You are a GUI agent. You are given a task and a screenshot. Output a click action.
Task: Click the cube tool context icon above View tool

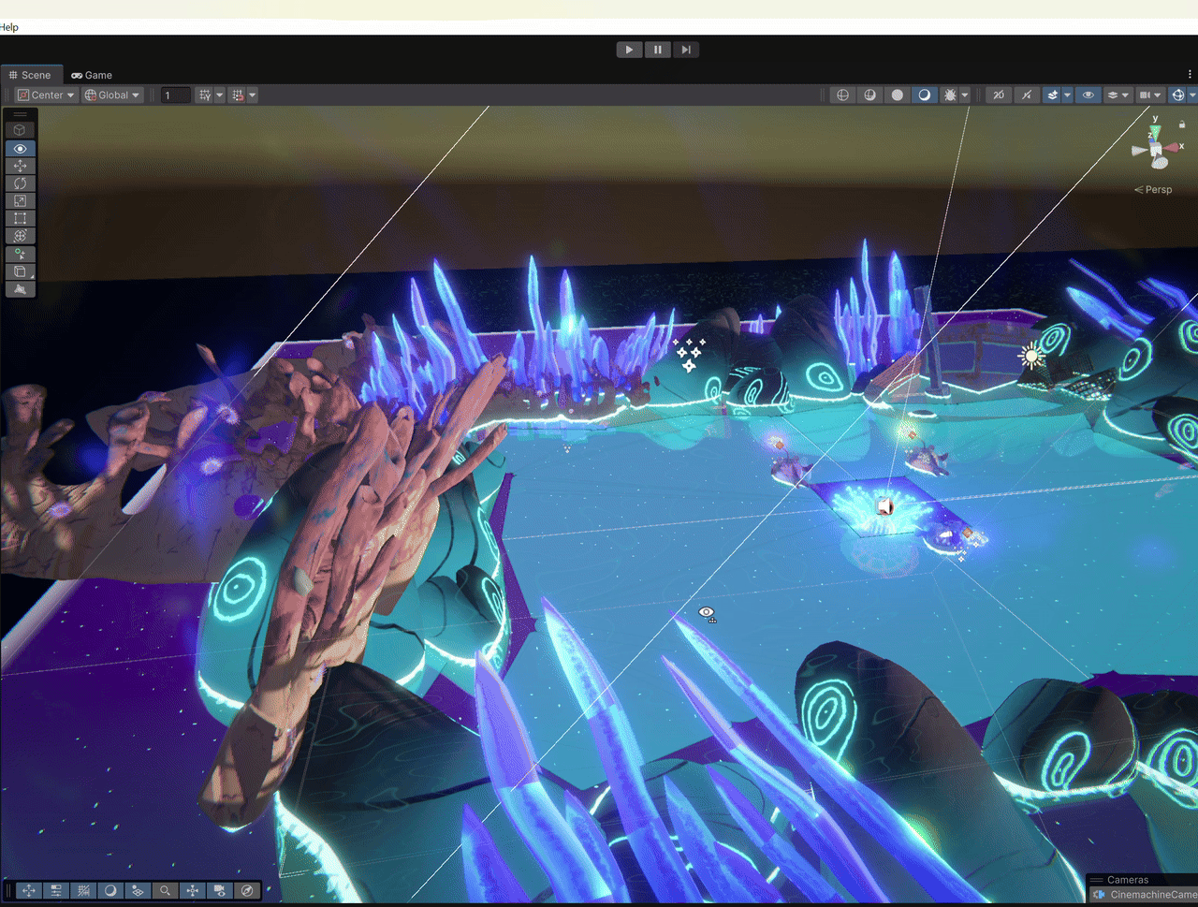pos(20,130)
